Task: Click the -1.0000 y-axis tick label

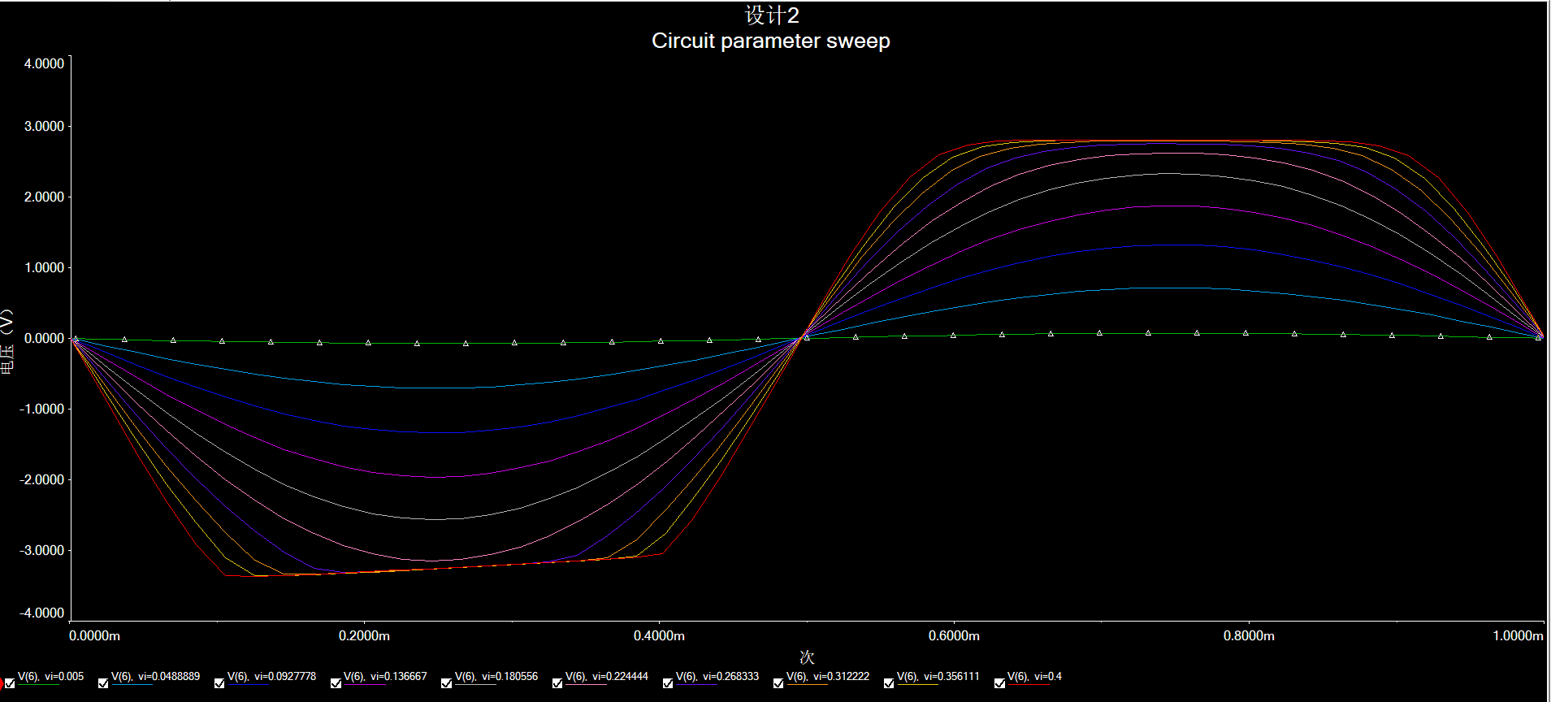Action: click(41, 409)
